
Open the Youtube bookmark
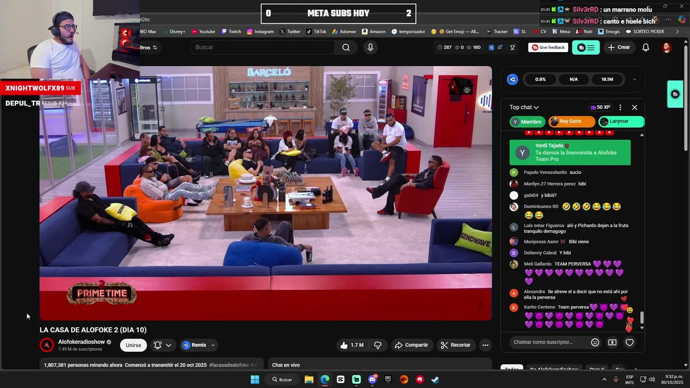tap(203, 32)
